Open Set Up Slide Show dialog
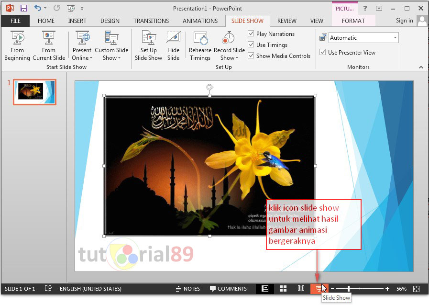Screen dimensions: 429x305 pyautogui.click(x=149, y=45)
